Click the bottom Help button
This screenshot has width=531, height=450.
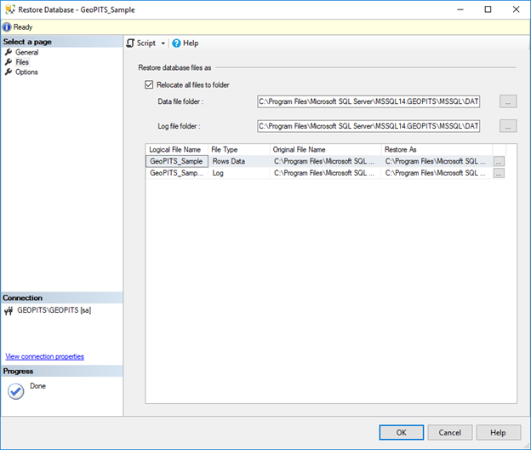(x=498, y=432)
